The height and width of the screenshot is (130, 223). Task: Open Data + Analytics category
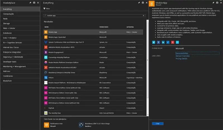tap(20, 38)
